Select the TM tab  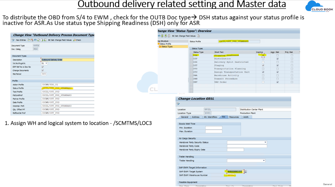[x=223, y=117]
